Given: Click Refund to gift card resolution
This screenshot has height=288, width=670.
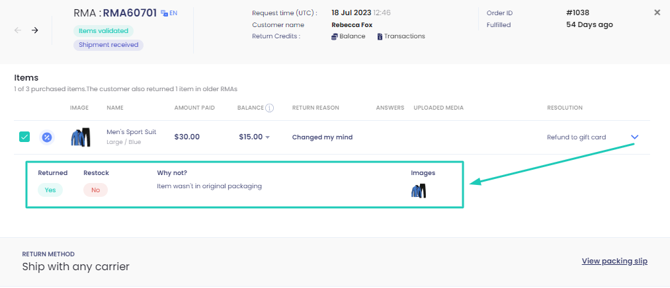Looking at the screenshot, I should click(x=577, y=137).
